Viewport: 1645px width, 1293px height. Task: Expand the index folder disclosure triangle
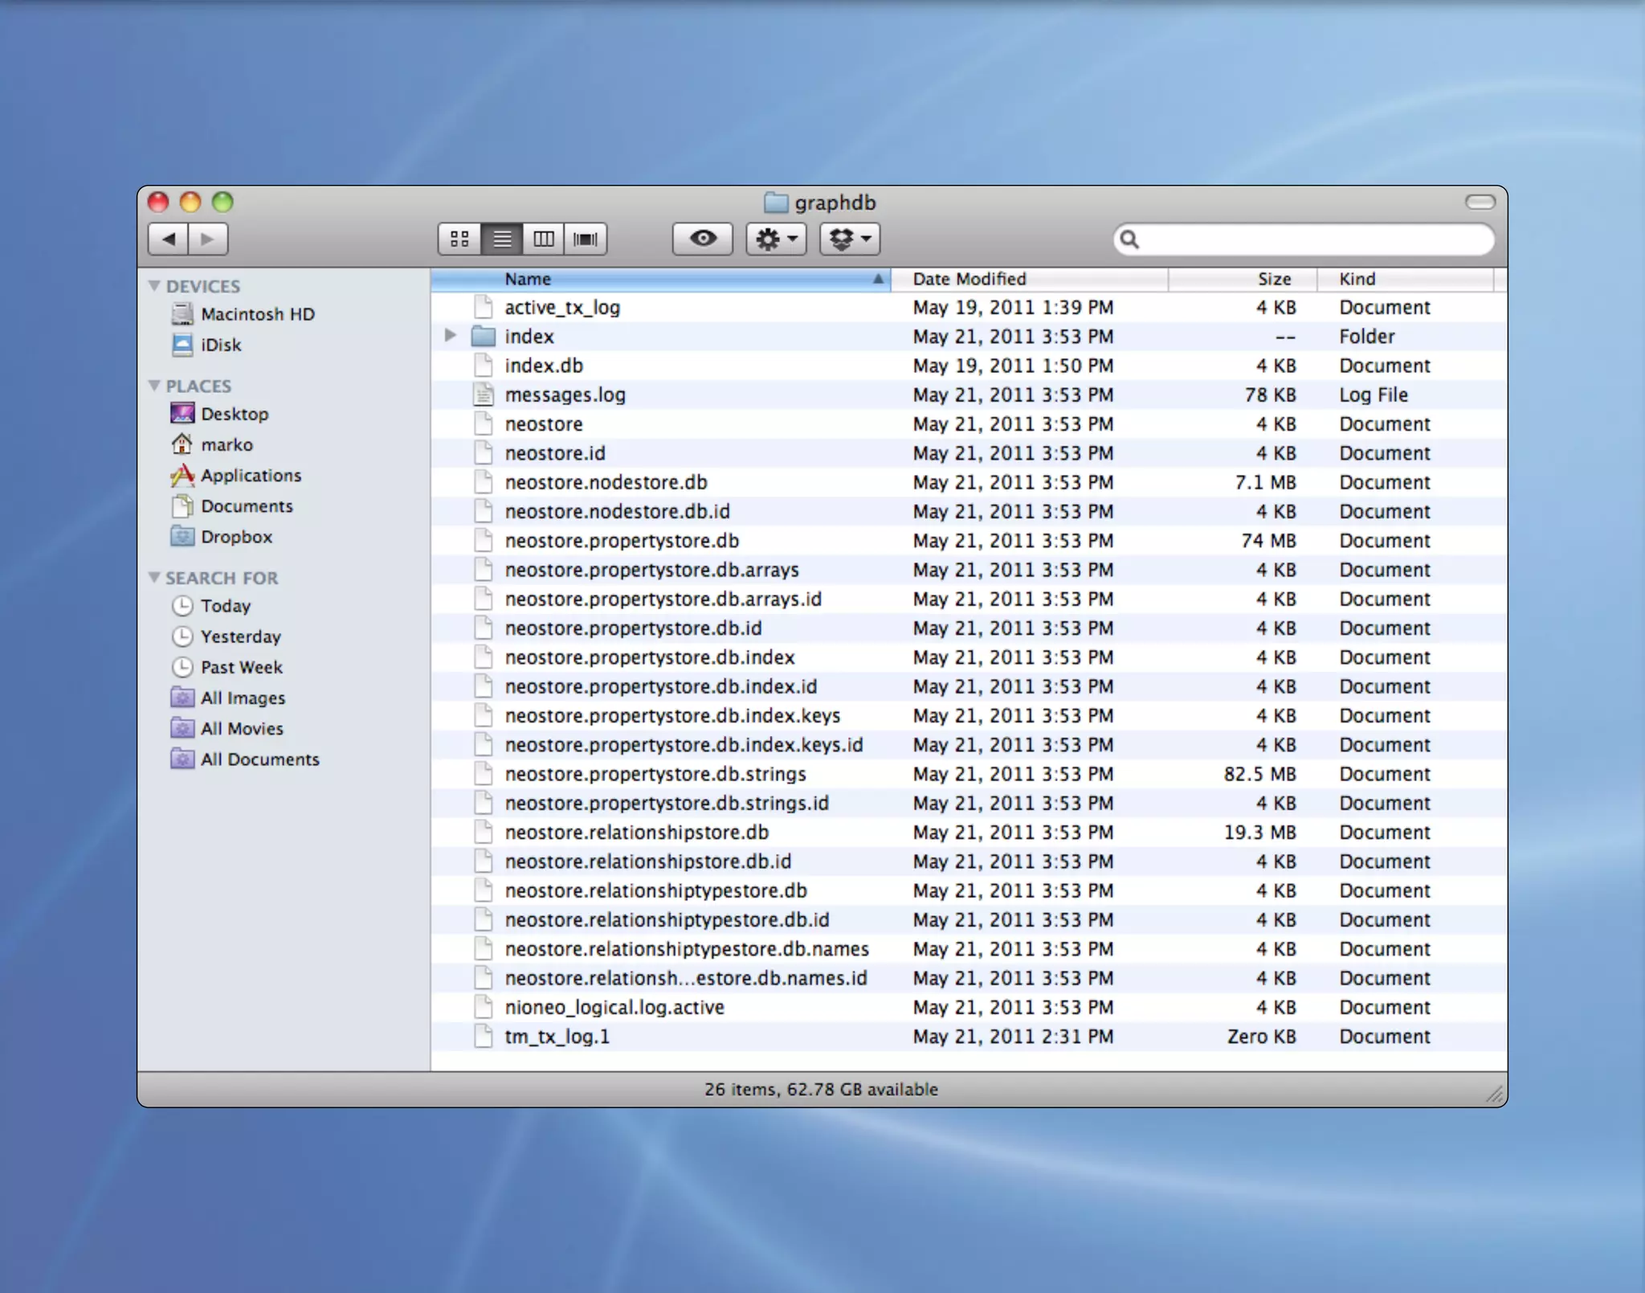click(450, 335)
